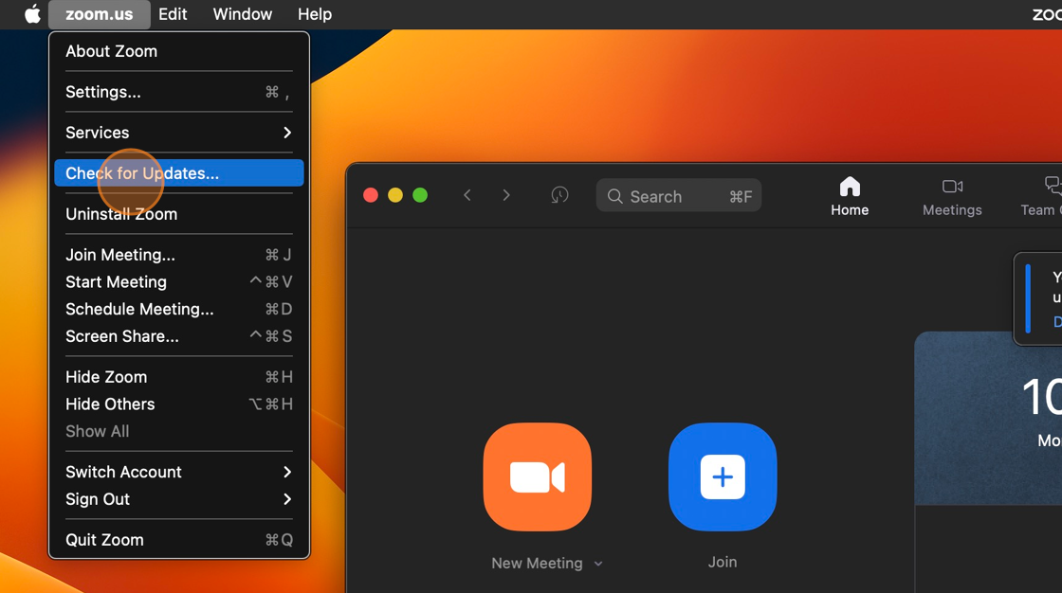This screenshot has height=593, width=1062.
Task: Choose Check for Updates…
Action: 179,173
